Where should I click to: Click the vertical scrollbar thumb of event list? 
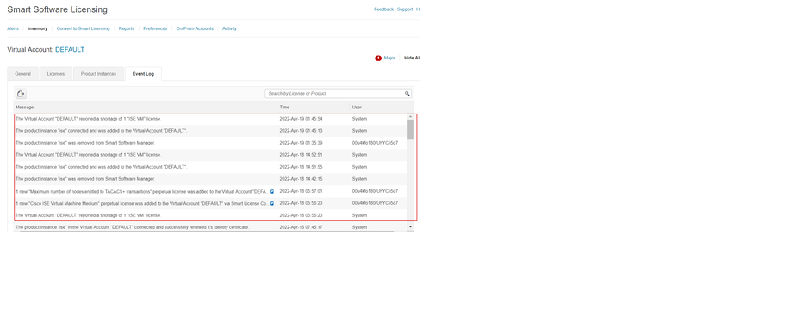pos(410,130)
